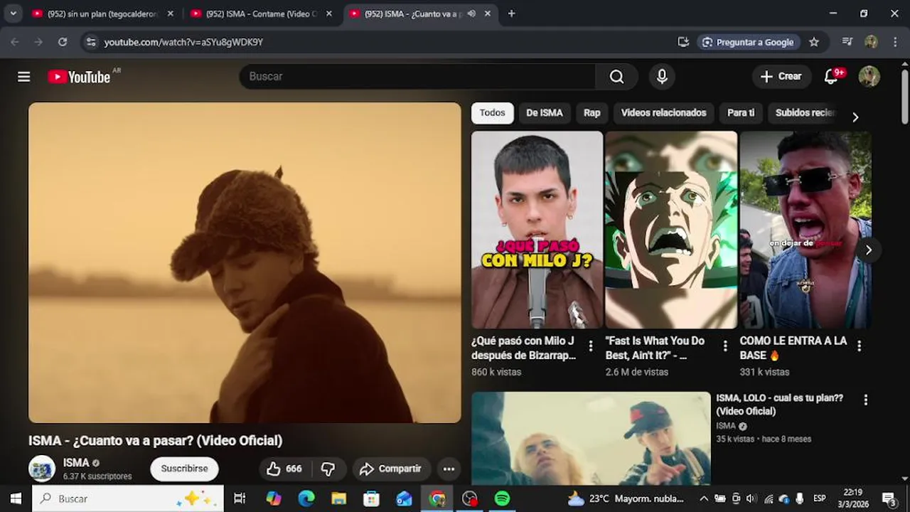Open the weather widget showing 23°C
This screenshot has width=910, height=512.
pos(626,498)
